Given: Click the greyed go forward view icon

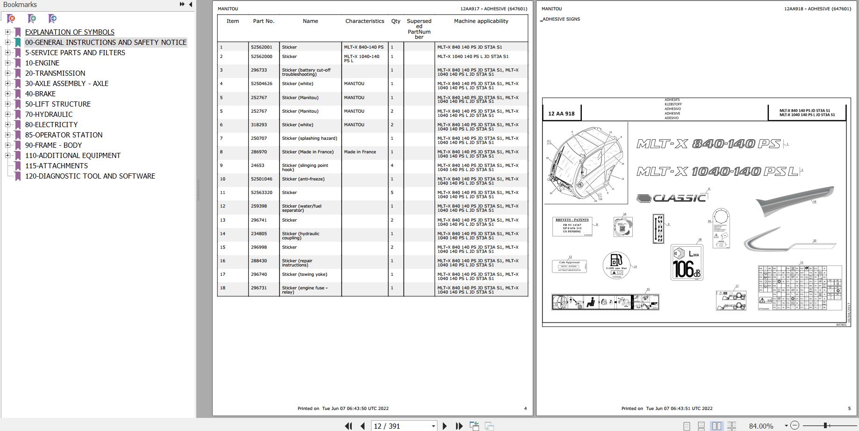Looking at the screenshot, I should coord(489,426).
